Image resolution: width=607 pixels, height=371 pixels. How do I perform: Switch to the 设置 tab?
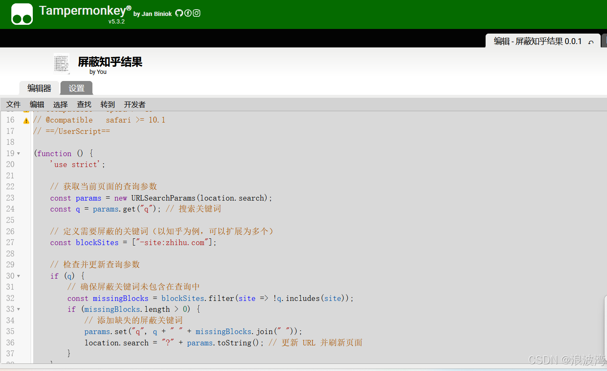(x=76, y=88)
